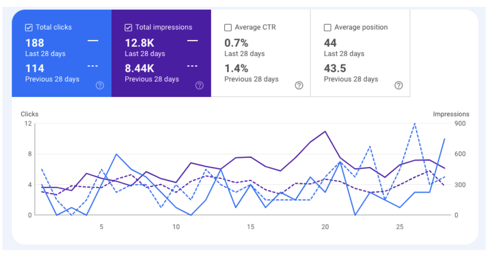Select dashed line legend marker beside 8.44K

click(x=193, y=66)
